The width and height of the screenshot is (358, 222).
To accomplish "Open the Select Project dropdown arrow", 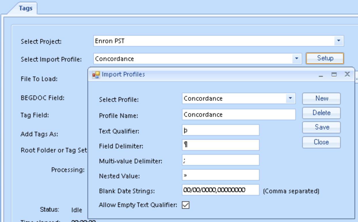I will point(339,41).
